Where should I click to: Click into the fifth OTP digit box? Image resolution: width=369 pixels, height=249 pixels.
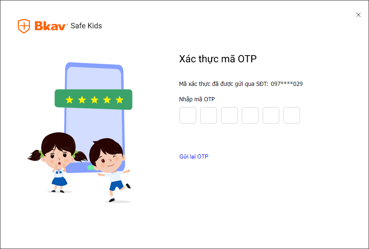point(271,115)
